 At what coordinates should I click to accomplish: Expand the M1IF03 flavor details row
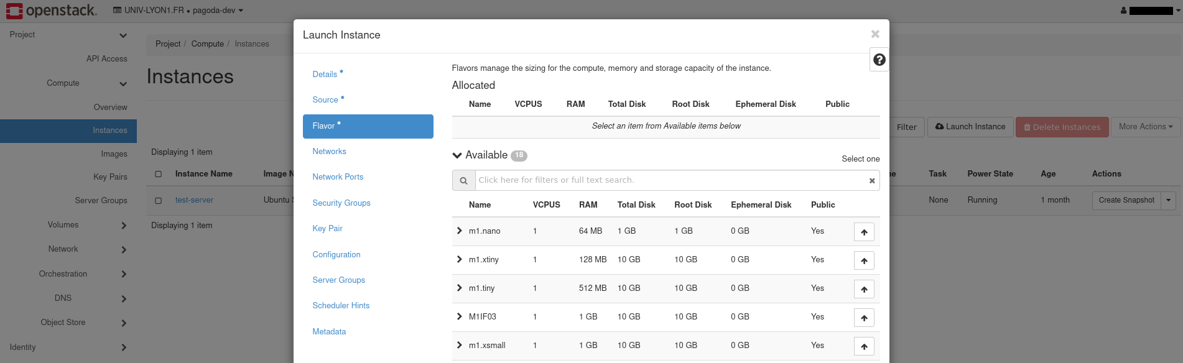[x=459, y=316]
